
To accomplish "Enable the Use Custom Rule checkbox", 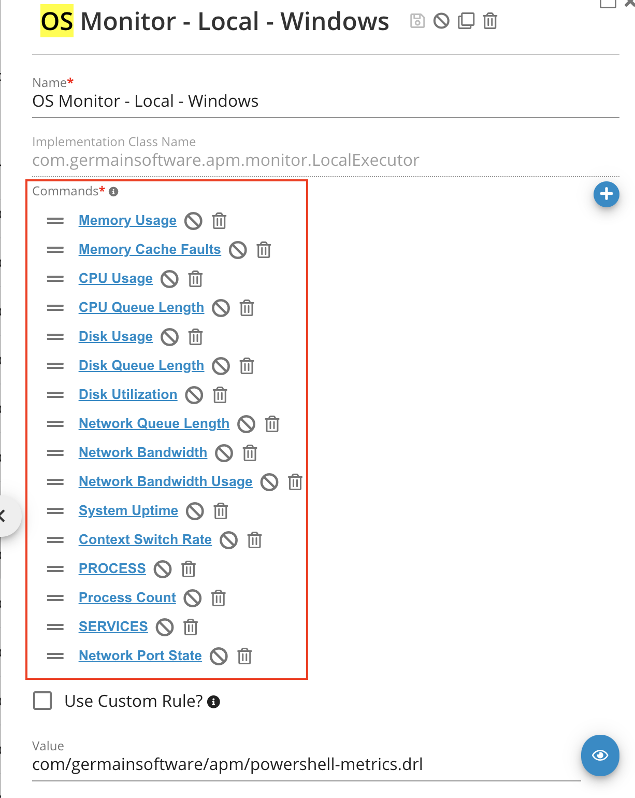I will point(42,701).
